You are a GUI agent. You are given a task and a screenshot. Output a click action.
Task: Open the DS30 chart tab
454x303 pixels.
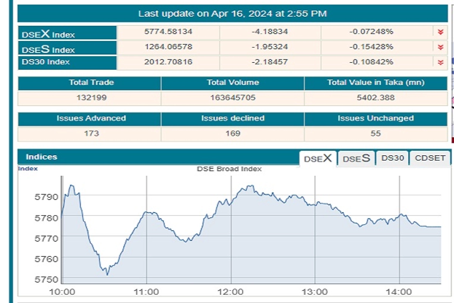392,158
